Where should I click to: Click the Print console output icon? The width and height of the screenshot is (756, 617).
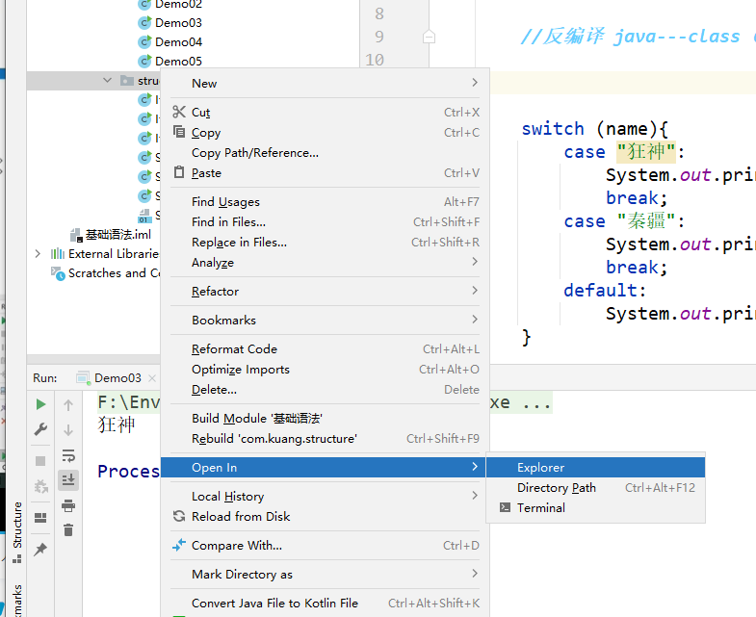tap(68, 505)
